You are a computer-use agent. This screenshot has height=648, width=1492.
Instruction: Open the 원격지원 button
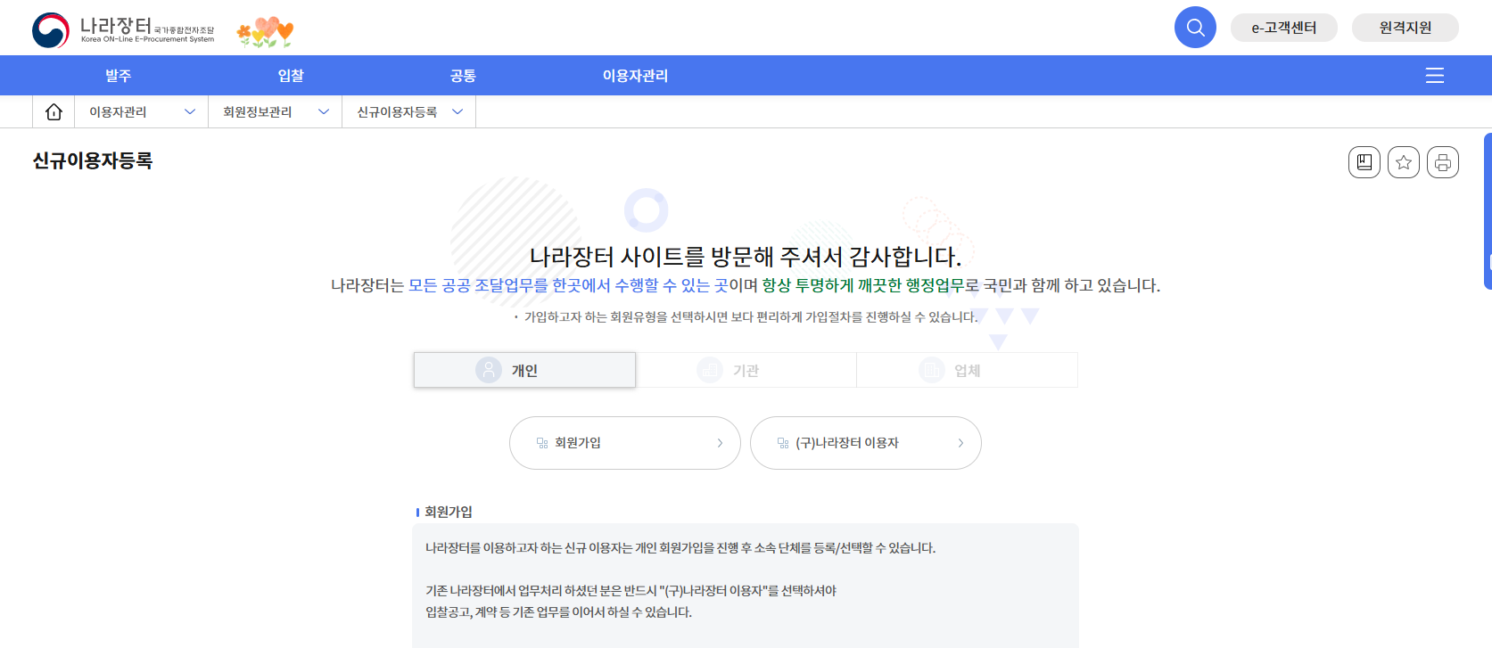(1405, 28)
